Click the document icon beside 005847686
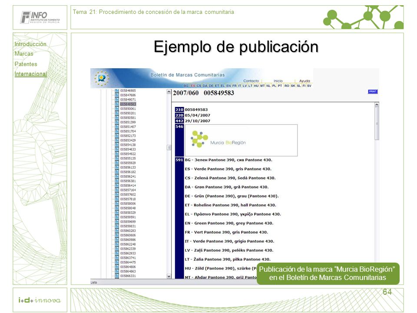Viewport: 417px width, 313px height. click(x=117, y=95)
